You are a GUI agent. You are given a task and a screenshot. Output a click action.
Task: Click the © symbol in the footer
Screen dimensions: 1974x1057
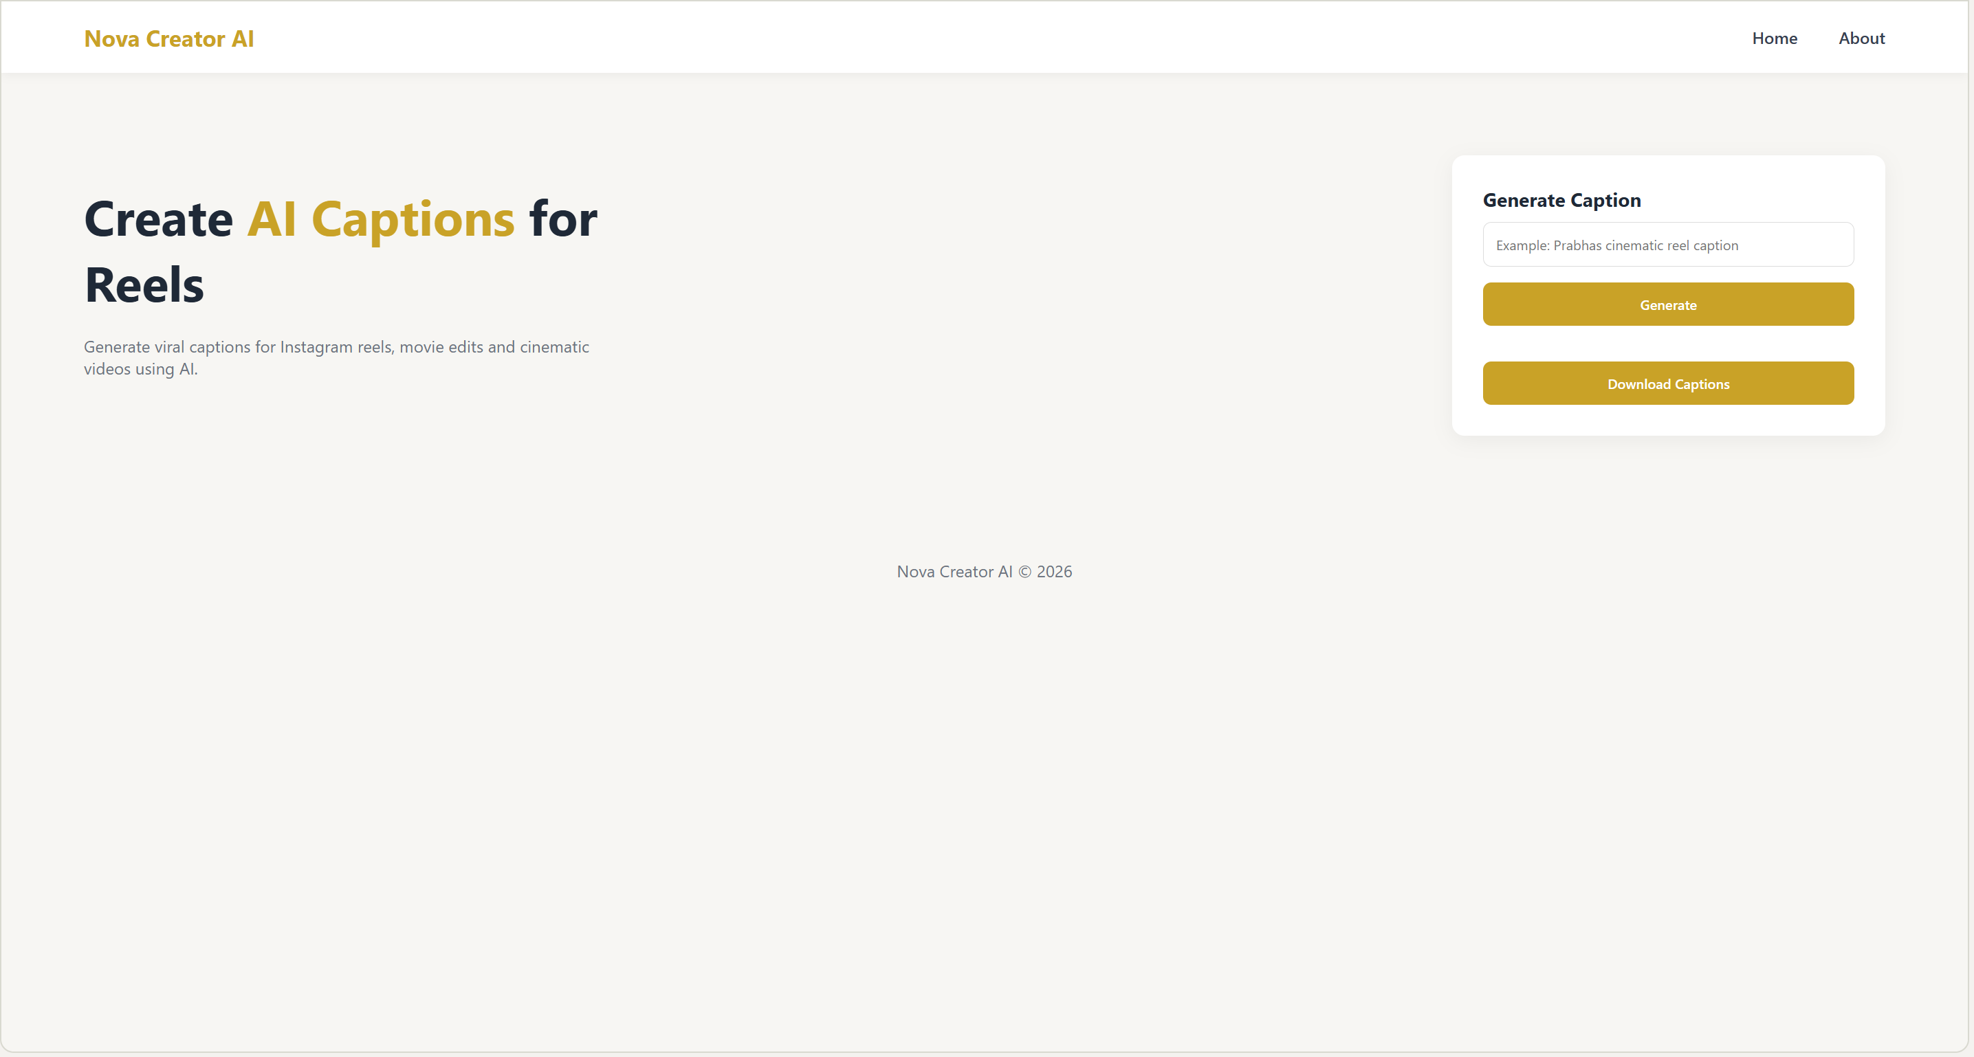(x=1024, y=572)
